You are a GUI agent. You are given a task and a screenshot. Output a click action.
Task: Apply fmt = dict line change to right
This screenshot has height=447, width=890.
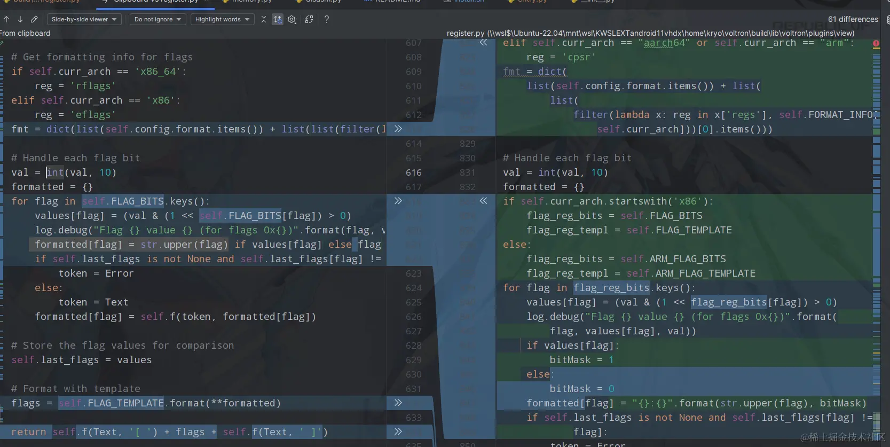coord(398,129)
